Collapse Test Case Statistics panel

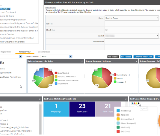pyautogui.click(x=126, y=99)
